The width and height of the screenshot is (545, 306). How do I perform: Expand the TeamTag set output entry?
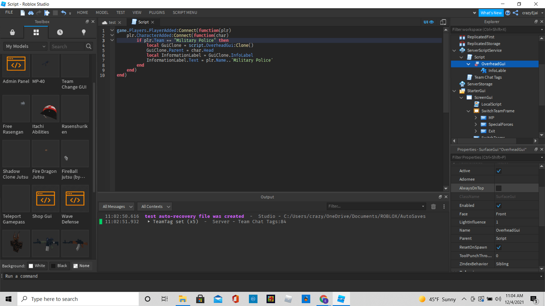click(148, 222)
